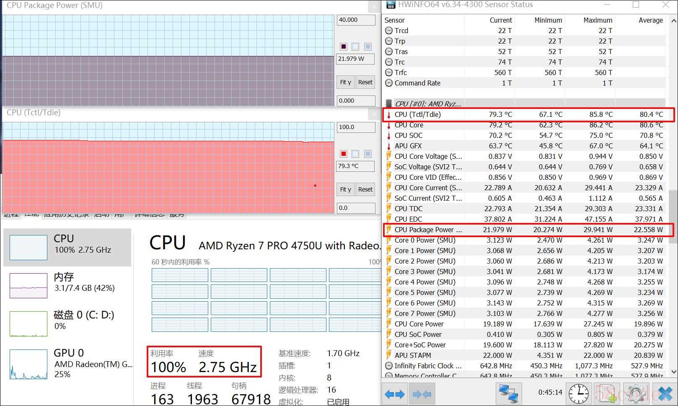Click the lightning icon beside CPU EDC
The image size is (678, 406).
(389, 219)
